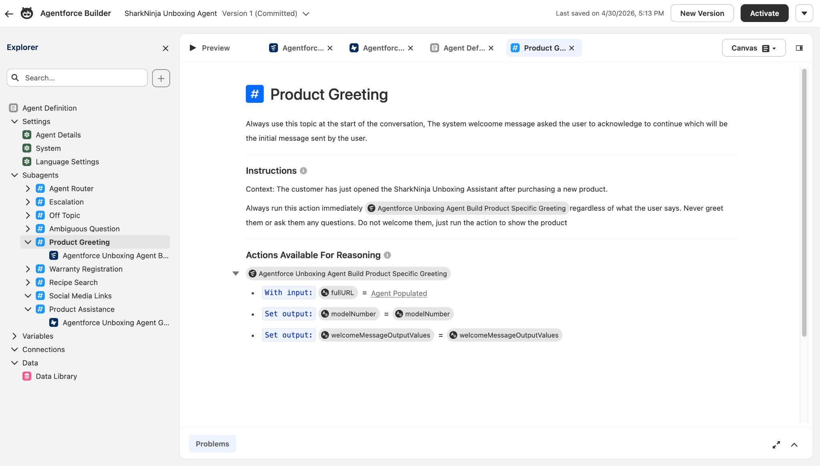Open the dropdown next to Activate

[x=804, y=13]
